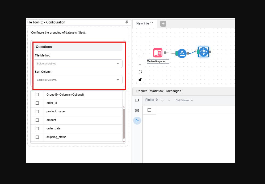Pin the Tile Tool configuration panel
This screenshot has height=184, width=265.
(127, 22)
